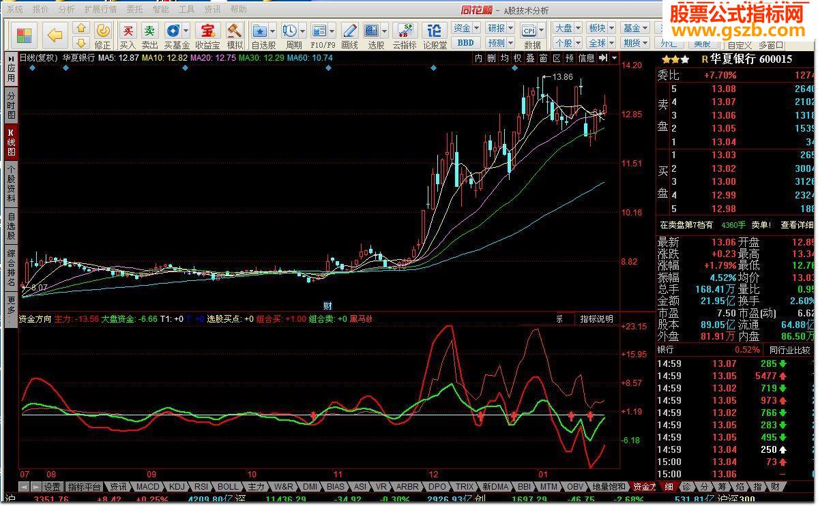The height and width of the screenshot is (506, 818).
Task: Select the BOLL indicator tab
Action: point(228,487)
